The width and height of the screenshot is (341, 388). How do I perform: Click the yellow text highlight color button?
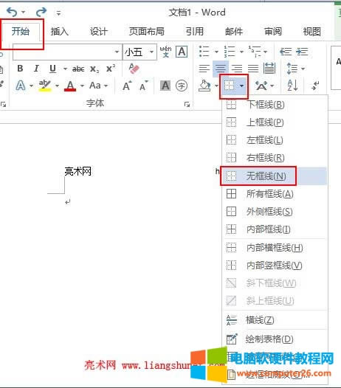45,86
